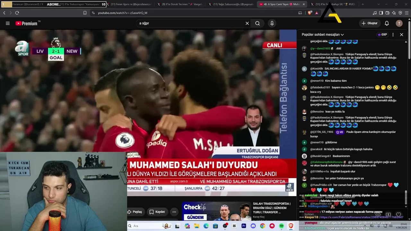Open OBS Studio from taskbar
The height and width of the screenshot is (231, 411).
point(225,226)
